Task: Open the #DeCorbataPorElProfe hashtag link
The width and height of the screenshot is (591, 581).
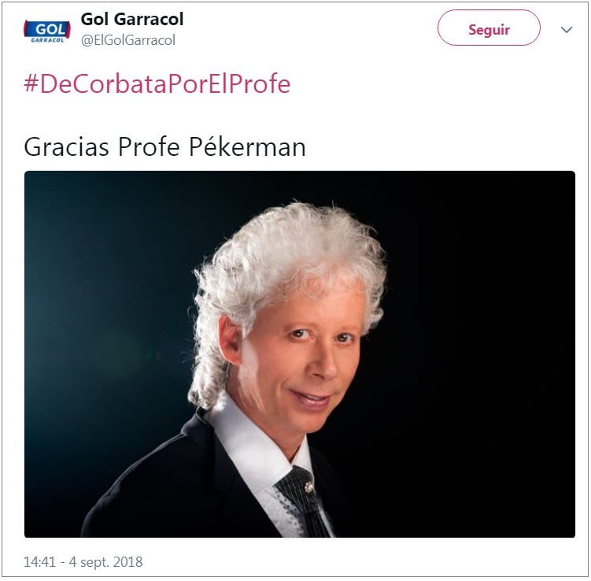Action: click(157, 83)
